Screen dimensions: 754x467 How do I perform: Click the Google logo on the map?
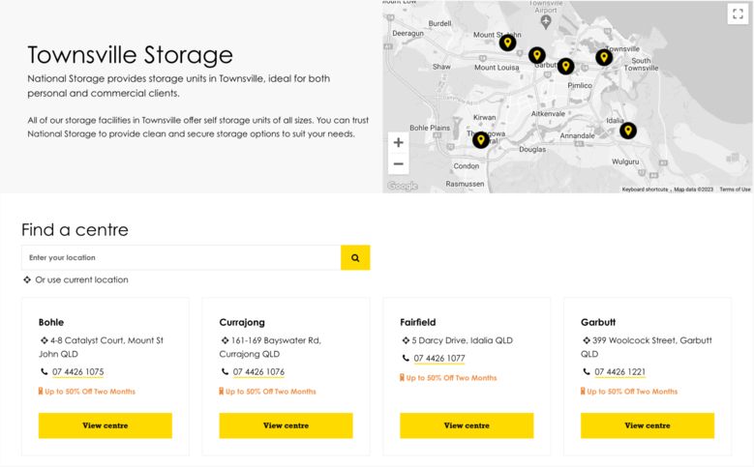[403, 186]
